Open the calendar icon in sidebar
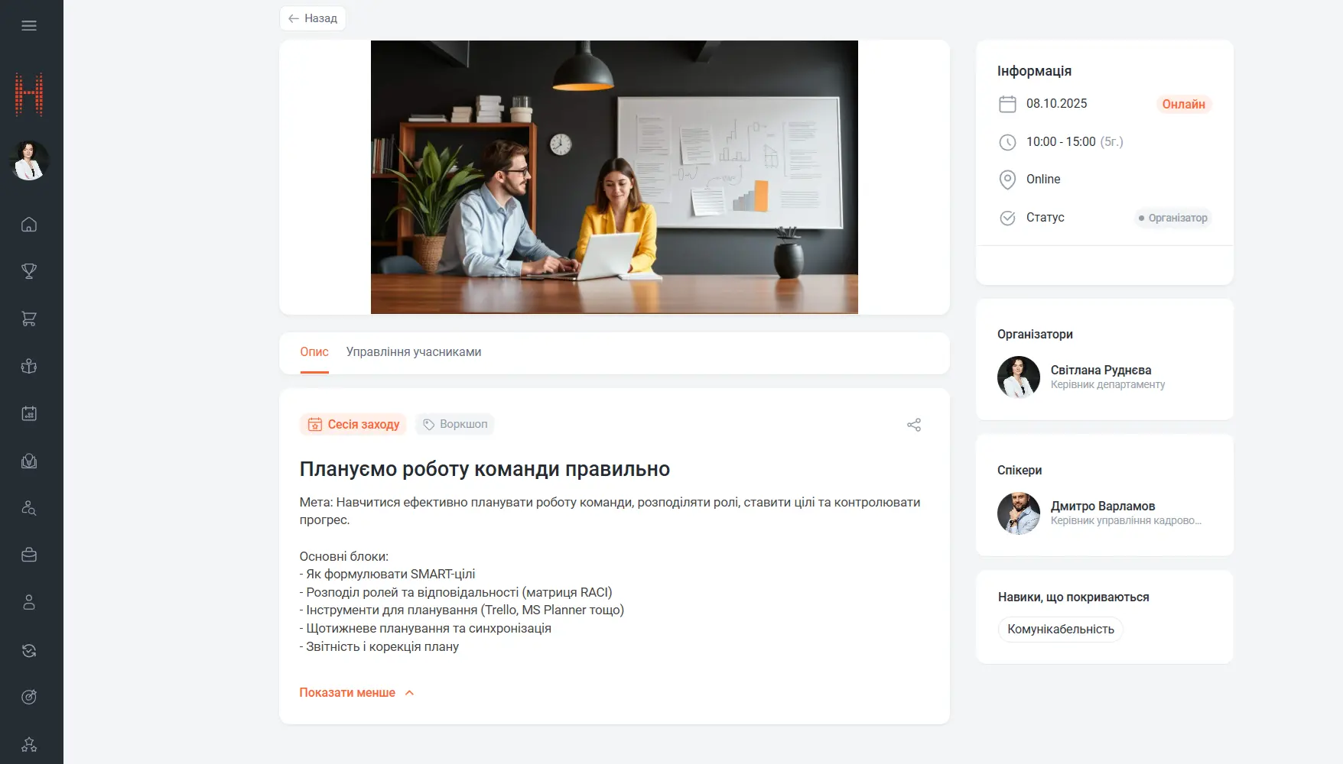This screenshot has width=1343, height=764. click(x=29, y=413)
